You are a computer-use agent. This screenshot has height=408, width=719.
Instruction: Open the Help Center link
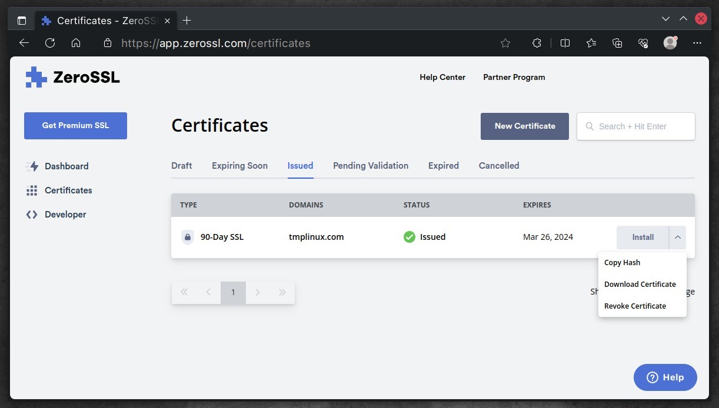point(442,77)
